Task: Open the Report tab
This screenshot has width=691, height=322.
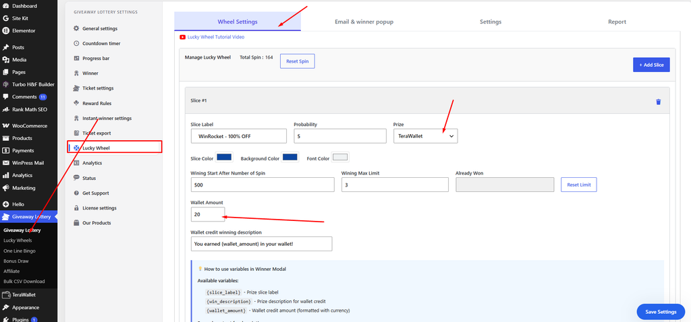Action: pos(617,22)
